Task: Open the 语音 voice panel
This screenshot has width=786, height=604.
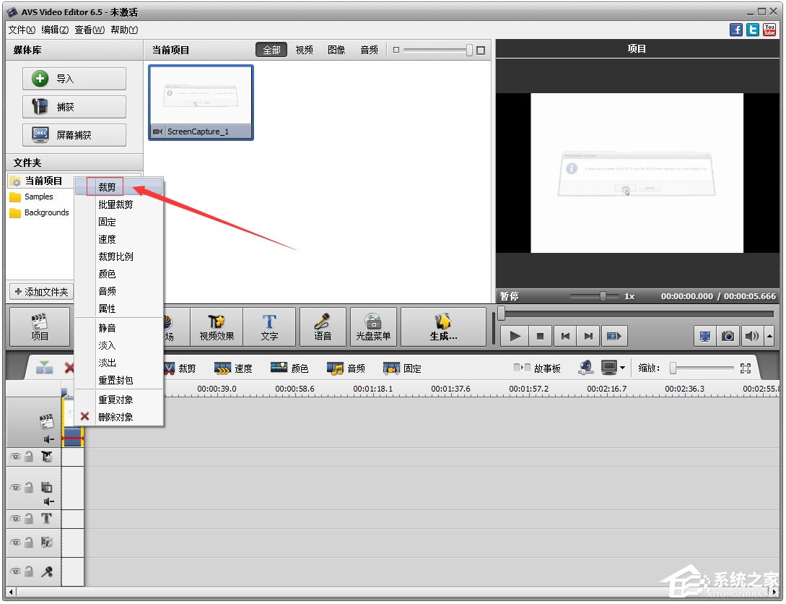Action: [323, 327]
